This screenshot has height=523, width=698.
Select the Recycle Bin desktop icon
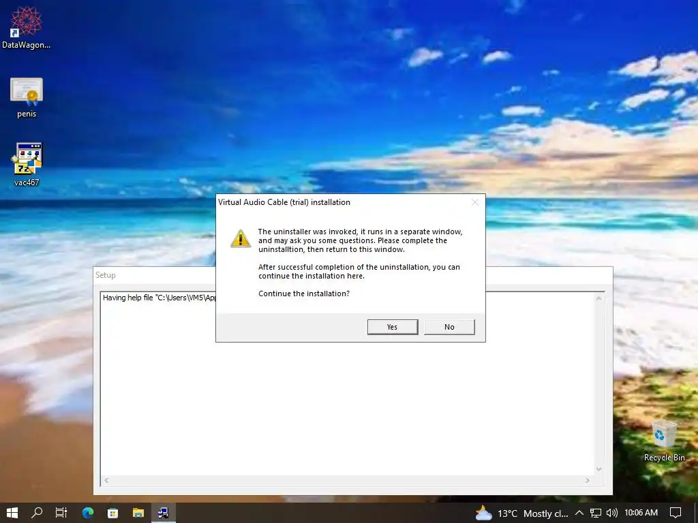664,441
